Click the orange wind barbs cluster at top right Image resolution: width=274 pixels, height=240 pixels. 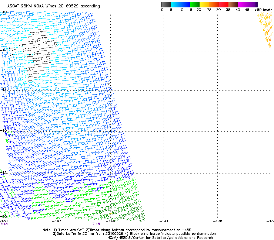click(x=265, y=30)
